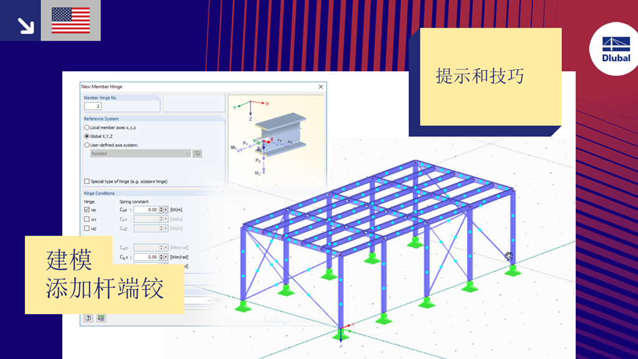Screen dimensions: 638x359
Task: Check the uz hinge checkbox
Action: [87, 228]
